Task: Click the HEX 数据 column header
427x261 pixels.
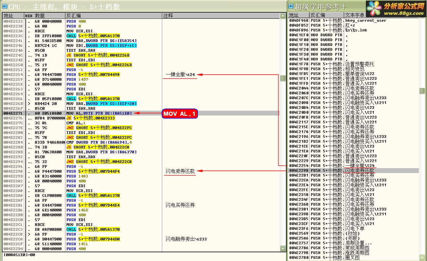Action: 45,16
